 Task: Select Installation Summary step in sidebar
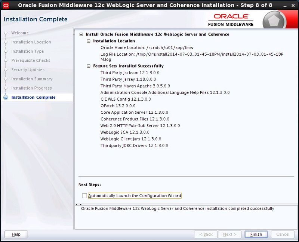pyautogui.click(x=32, y=79)
